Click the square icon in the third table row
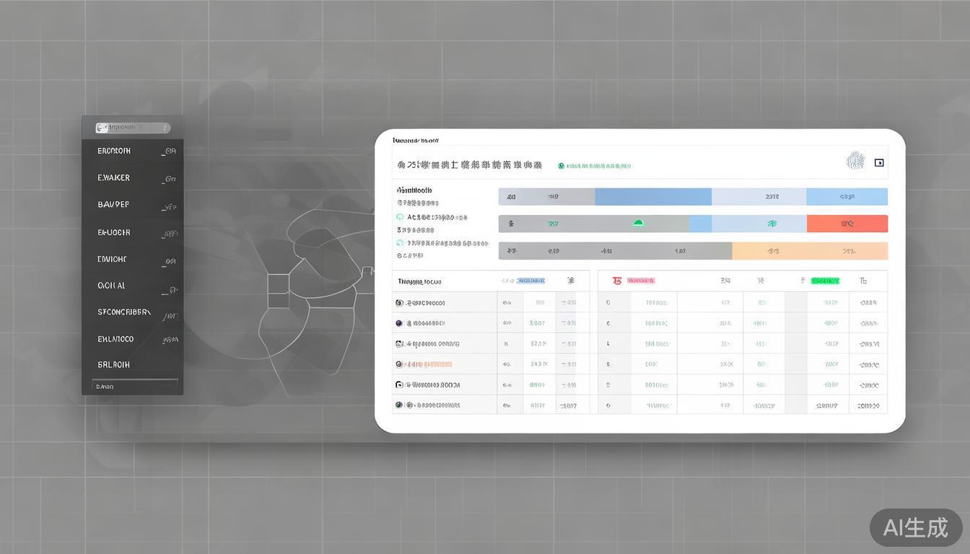Viewport: 970px width, 554px height. pos(399,344)
